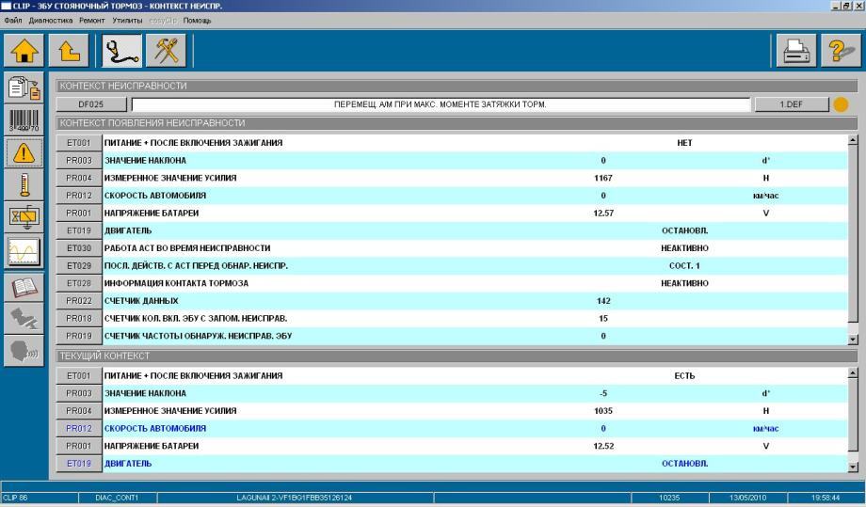Click the DF025 fault code button

[x=91, y=104]
